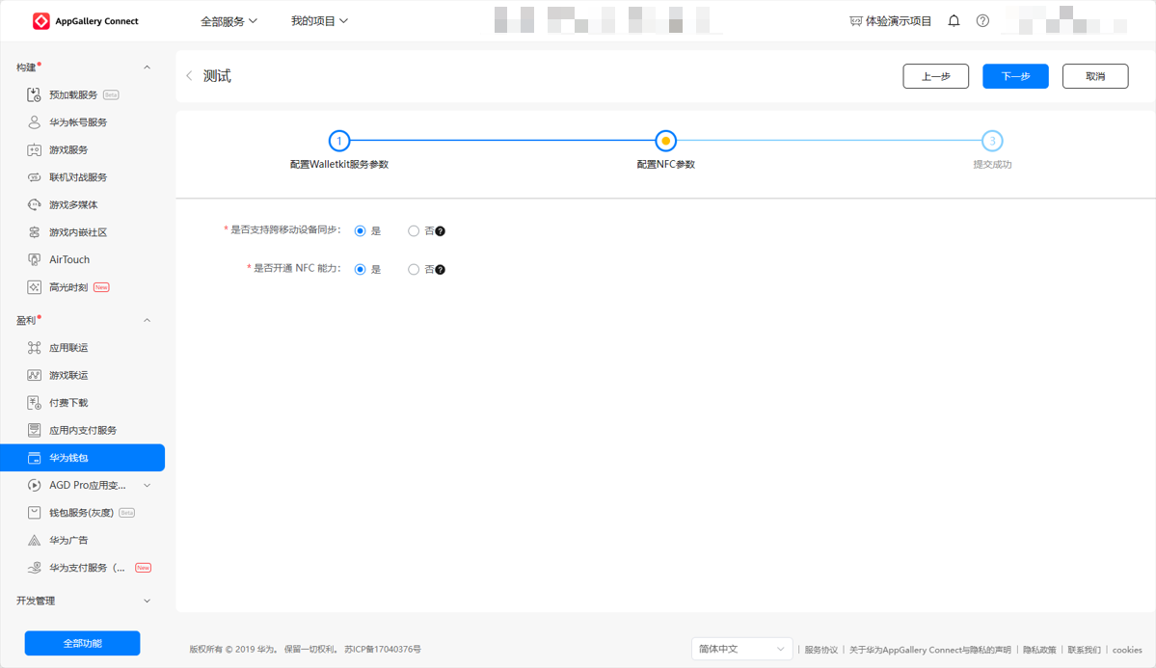Click the 下一步 button
The width and height of the screenshot is (1156, 668).
pos(1015,76)
